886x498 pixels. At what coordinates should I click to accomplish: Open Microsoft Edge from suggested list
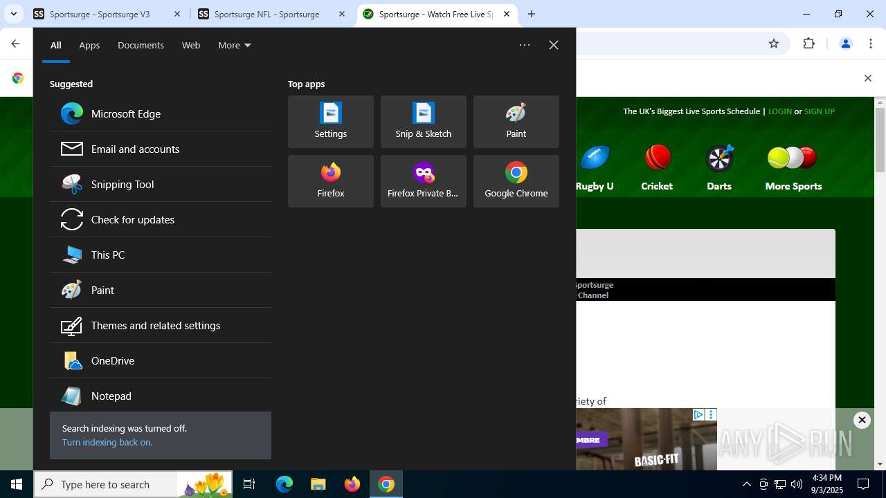pos(161,113)
